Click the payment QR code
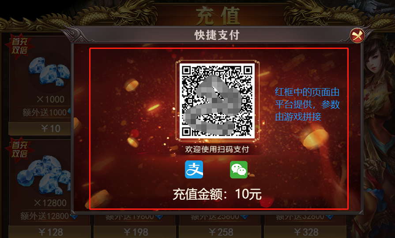Viewport: 395px width, 238px height. pyautogui.click(x=217, y=101)
